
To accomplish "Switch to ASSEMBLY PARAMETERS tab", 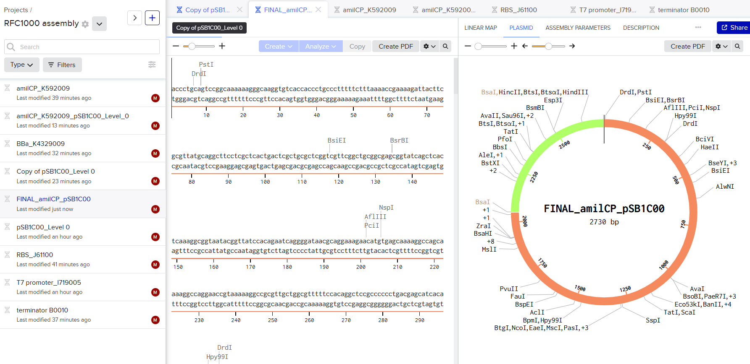I will (x=578, y=28).
